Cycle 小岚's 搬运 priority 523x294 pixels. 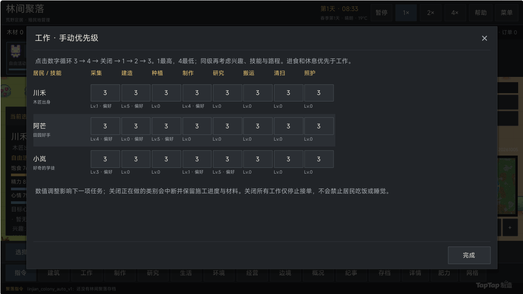pyautogui.click(x=258, y=159)
